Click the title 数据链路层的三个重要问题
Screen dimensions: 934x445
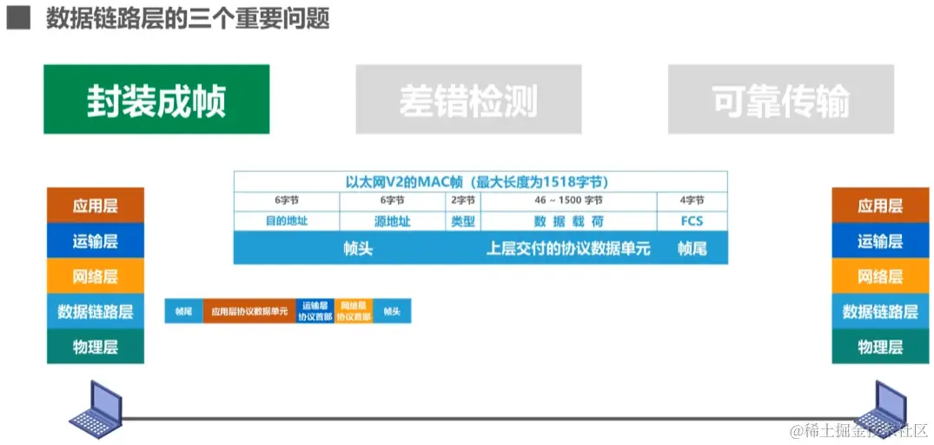click(x=188, y=18)
